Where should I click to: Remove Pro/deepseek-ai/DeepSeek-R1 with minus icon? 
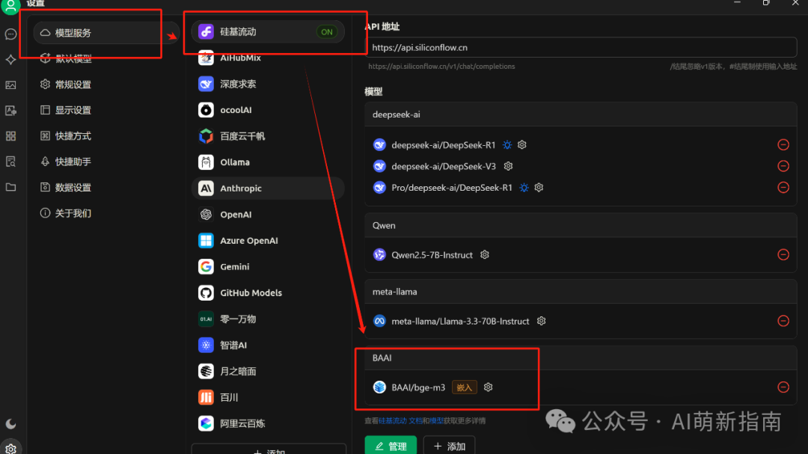[783, 188]
